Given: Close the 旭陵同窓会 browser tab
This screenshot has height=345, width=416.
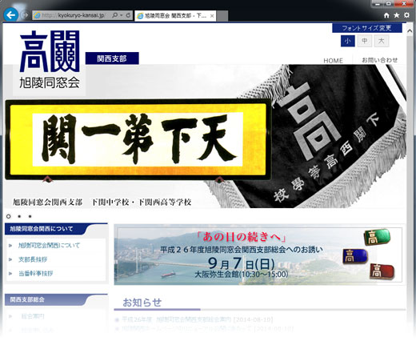Looking at the screenshot, I should [212, 16].
